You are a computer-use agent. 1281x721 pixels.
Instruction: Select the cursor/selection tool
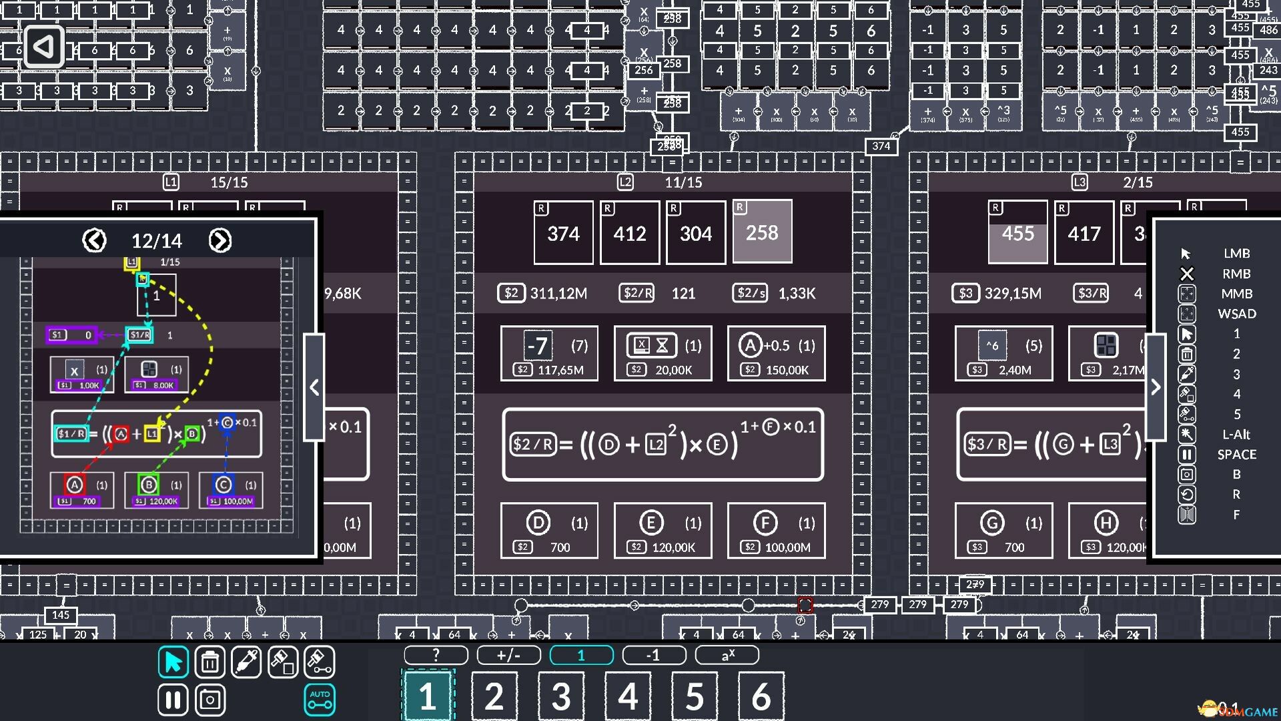pyautogui.click(x=172, y=662)
